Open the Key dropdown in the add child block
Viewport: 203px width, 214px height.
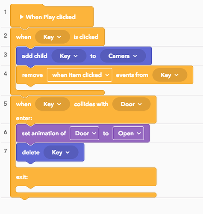pos(69,56)
